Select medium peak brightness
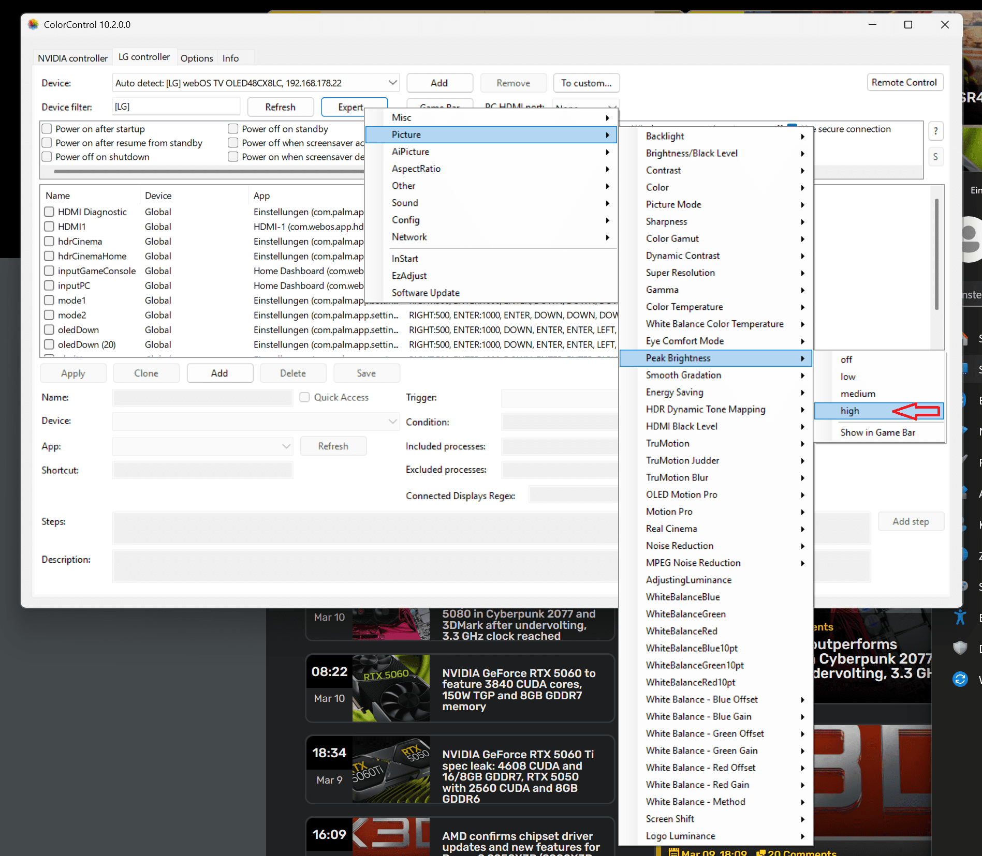Screen dimensions: 982x856 879,394
